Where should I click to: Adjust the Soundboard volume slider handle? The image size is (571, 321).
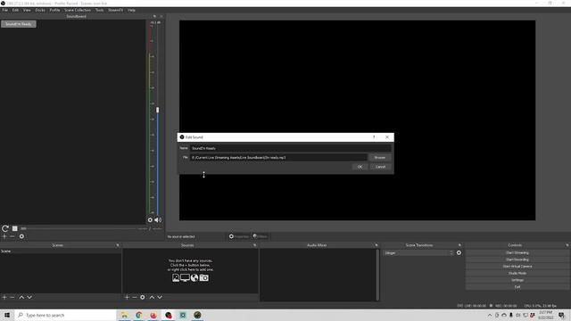[157, 110]
